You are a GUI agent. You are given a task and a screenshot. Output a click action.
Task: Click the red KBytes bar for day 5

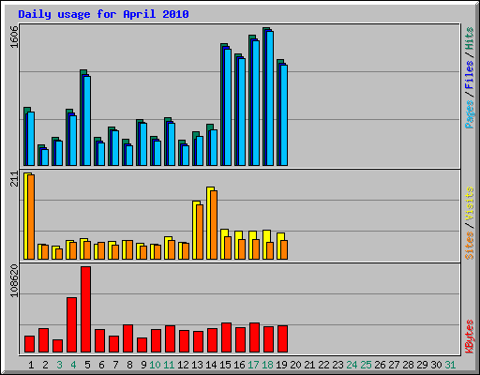pyautogui.click(x=85, y=309)
